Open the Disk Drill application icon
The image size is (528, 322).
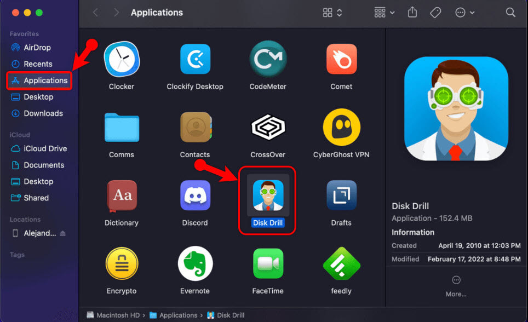(x=268, y=196)
